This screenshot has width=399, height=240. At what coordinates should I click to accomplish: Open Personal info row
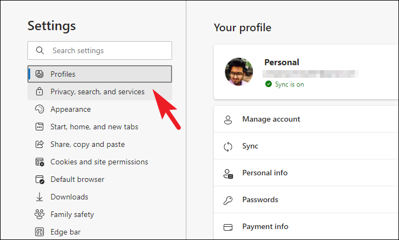tap(306, 173)
